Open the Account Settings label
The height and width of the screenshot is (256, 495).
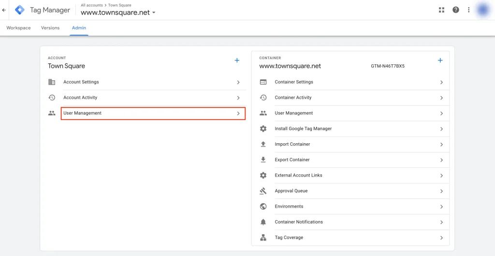click(x=81, y=82)
